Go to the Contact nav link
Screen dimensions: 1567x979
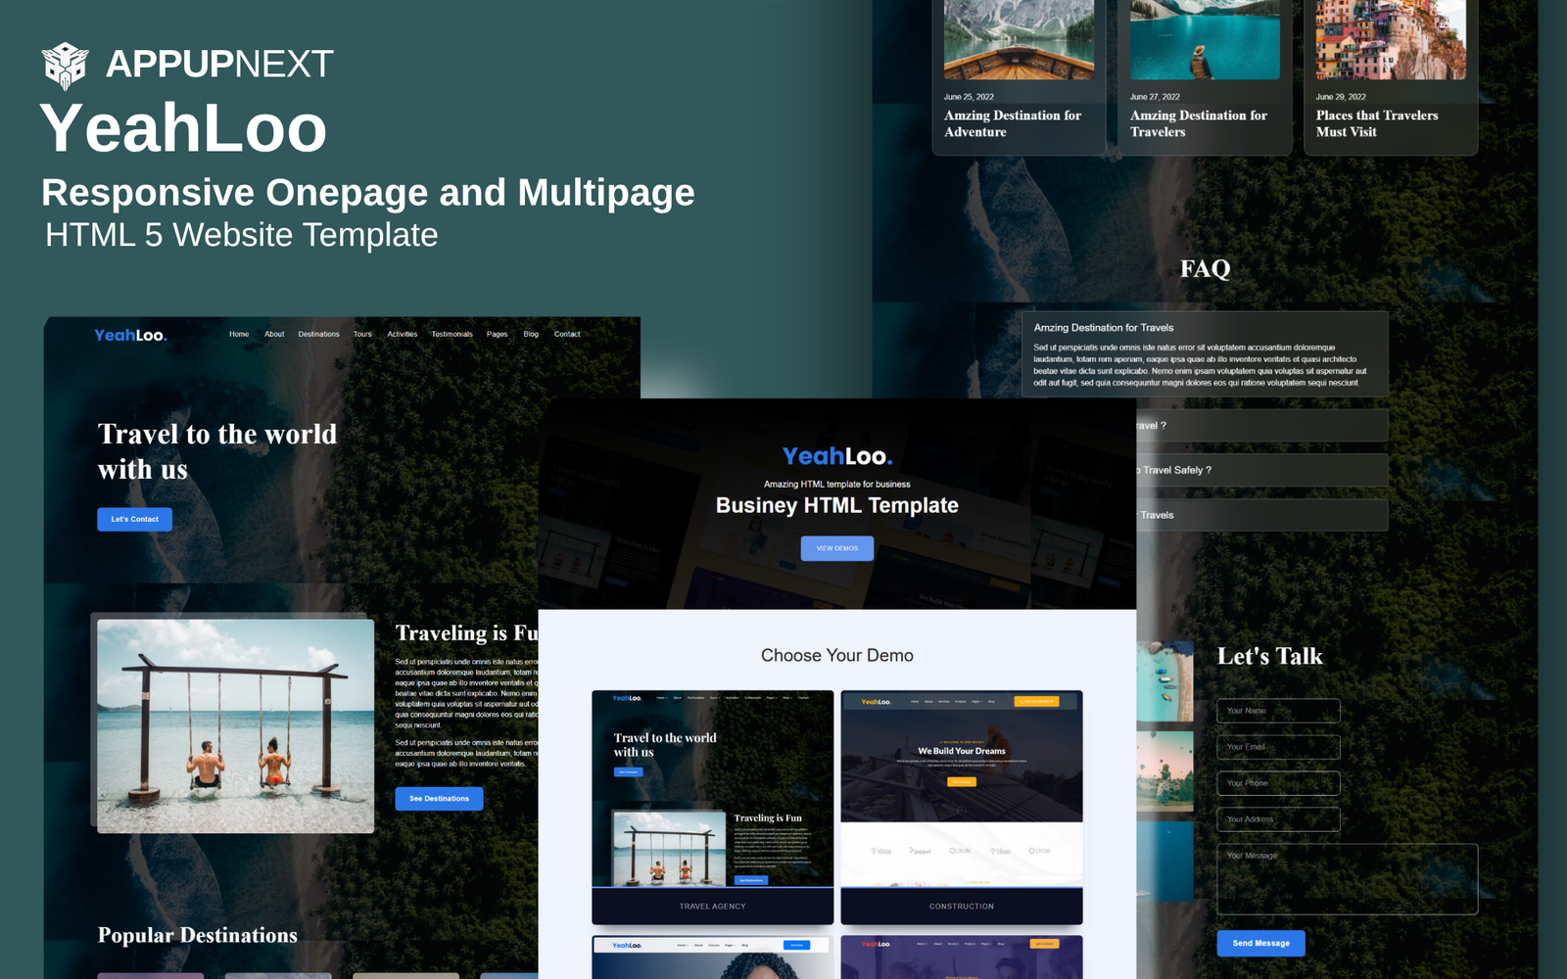566,335
